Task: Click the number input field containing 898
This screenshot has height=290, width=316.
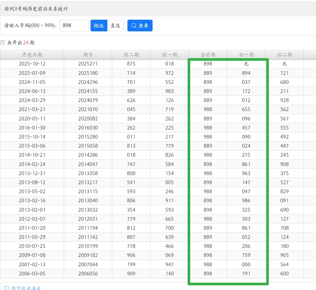Action: click(74, 25)
